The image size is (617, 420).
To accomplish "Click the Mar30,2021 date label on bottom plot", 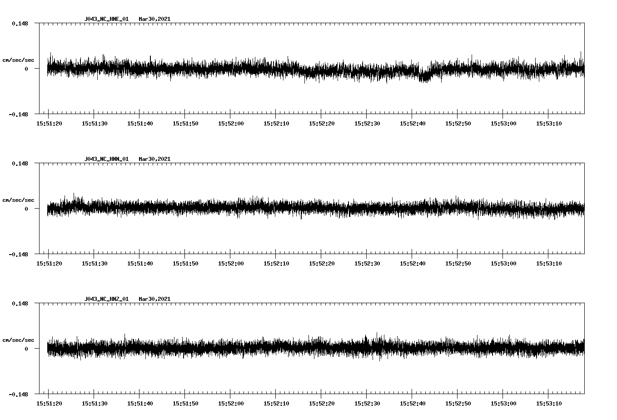I will point(154,299).
